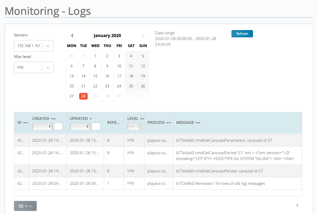This screenshot has width=317, height=214.
Task: Click message 'cmdGetCarouselPeriod: carousel id 57'
Action: click(220, 171)
